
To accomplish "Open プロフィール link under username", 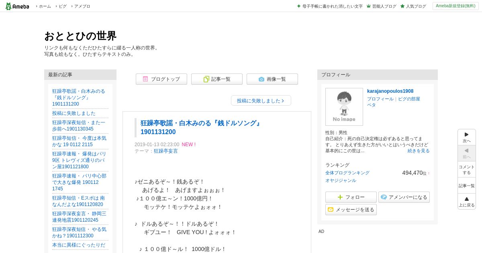I will click(380, 99).
